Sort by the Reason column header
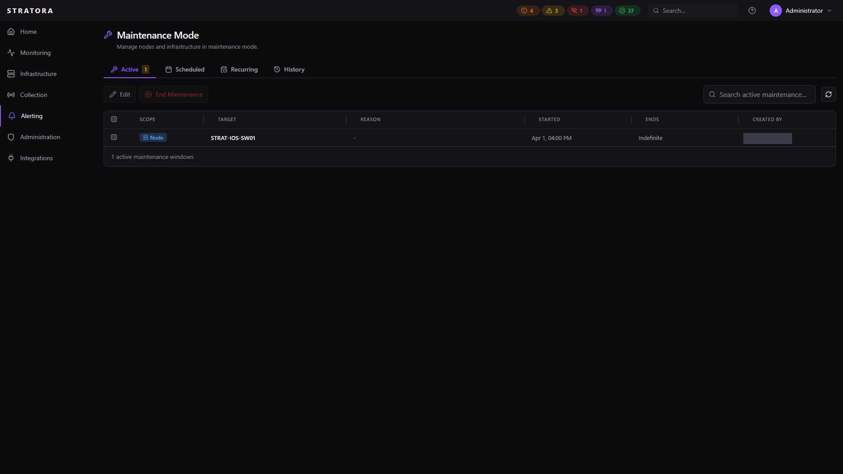843x474 pixels. (371, 119)
